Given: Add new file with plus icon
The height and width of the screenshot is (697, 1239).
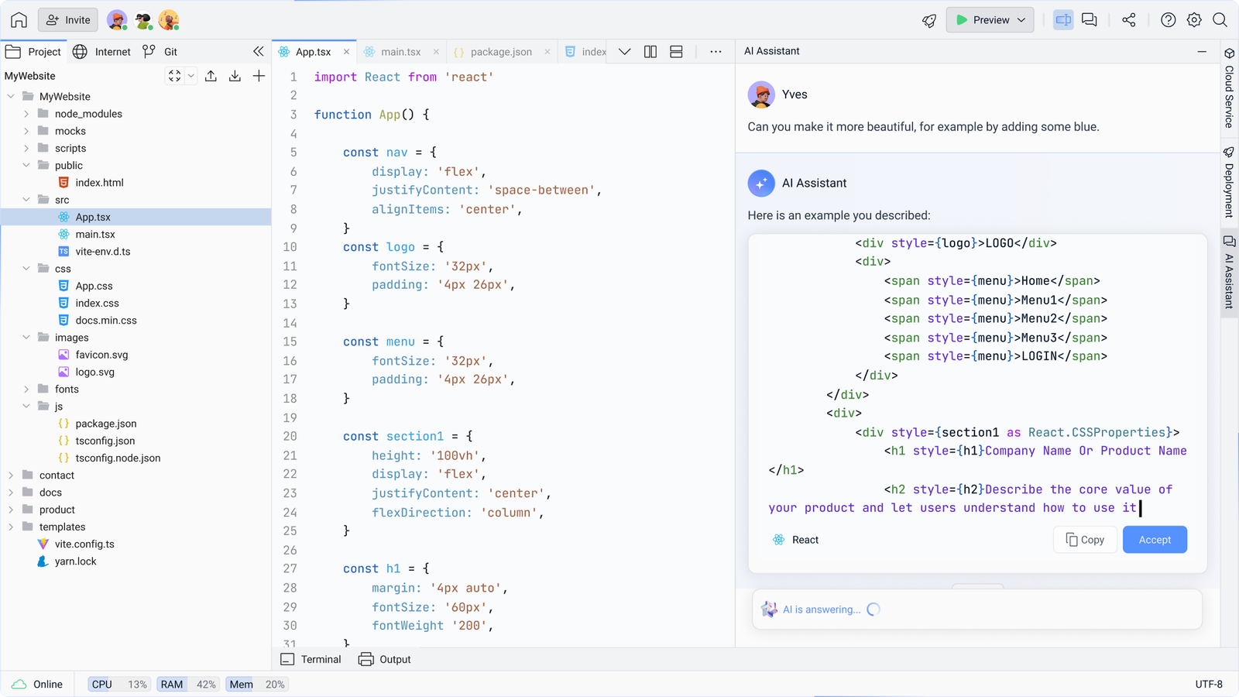Looking at the screenshot, I should click(259, 76).
